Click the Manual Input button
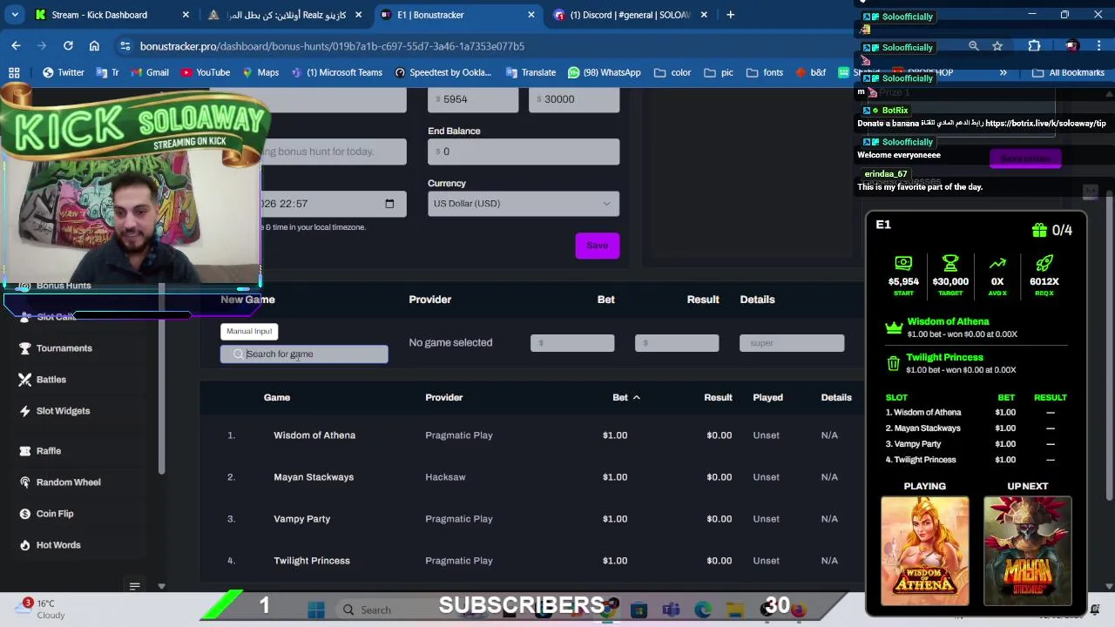Image resolution: width=1115 pixels, height=627 pixels. tap(249, 331)
